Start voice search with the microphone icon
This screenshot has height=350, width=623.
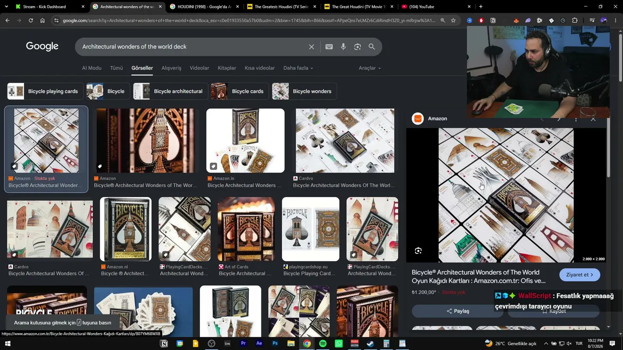[343, 47]
